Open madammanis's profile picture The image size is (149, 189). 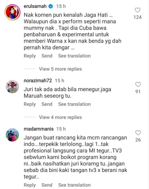(x=12, y=135)
